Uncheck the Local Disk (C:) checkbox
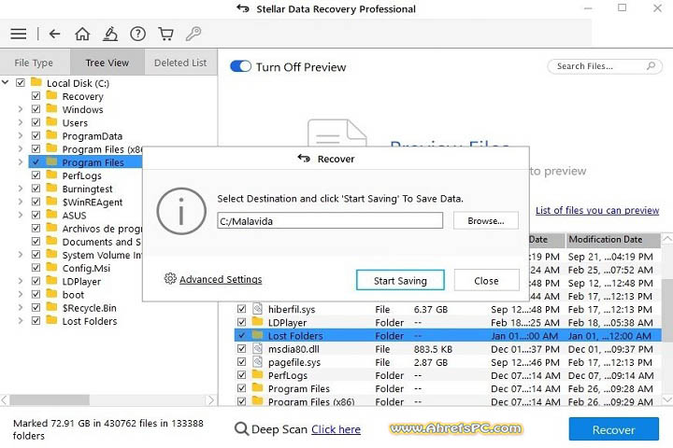The image size is (673, 448). (21, 83)
